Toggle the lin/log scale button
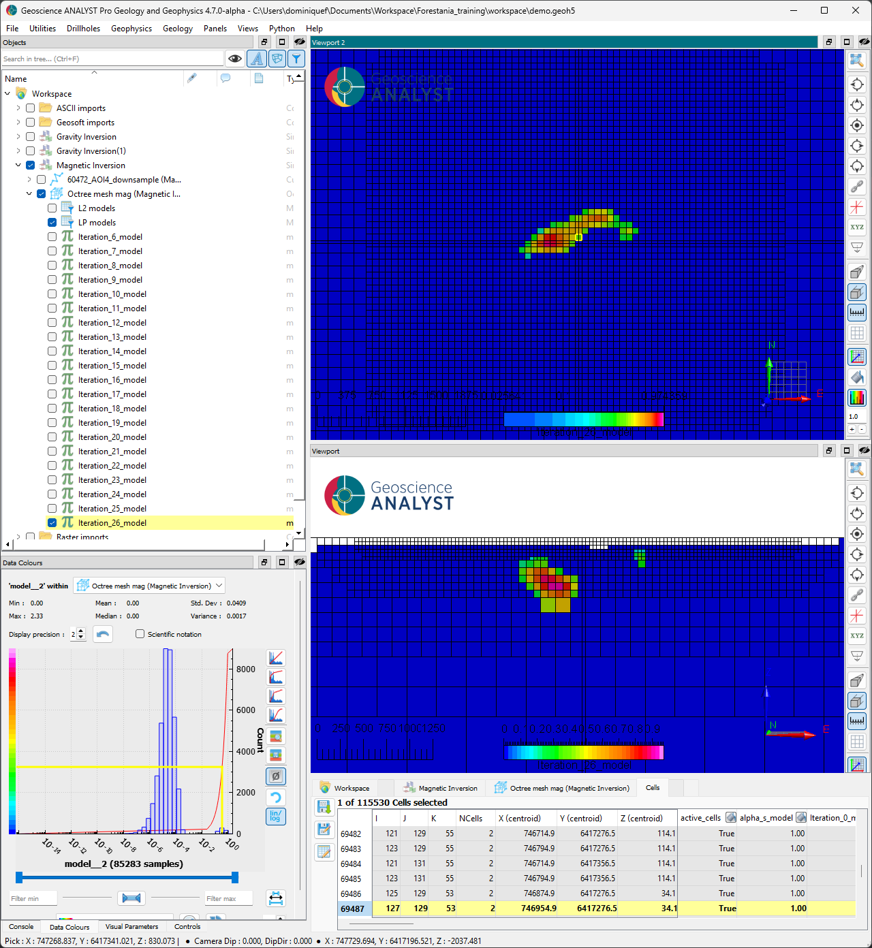 click(275, 816)
